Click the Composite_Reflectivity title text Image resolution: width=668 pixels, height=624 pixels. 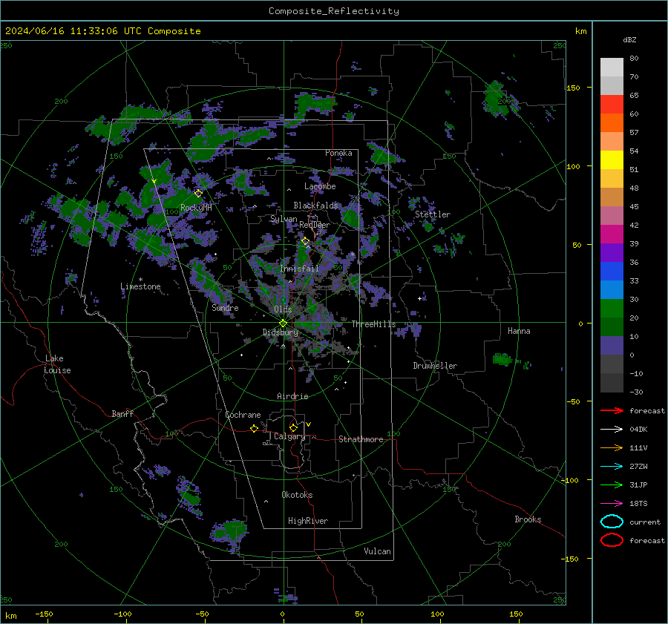[334, 11]
